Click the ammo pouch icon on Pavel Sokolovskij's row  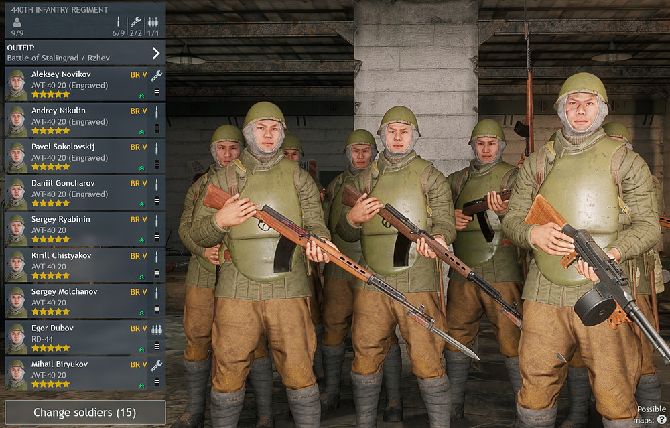tap(157, 164)
